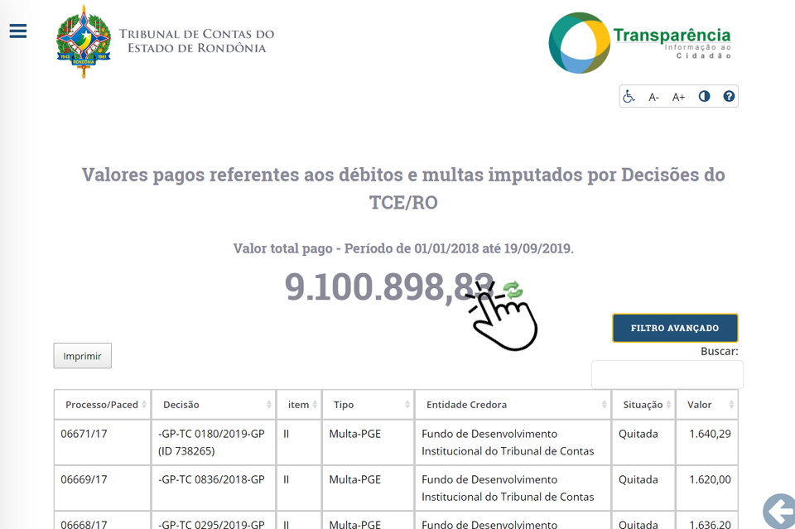795x529 pixels.
Task: Open the wheelchair accessibility options icon
Action: tap(629, 97)
